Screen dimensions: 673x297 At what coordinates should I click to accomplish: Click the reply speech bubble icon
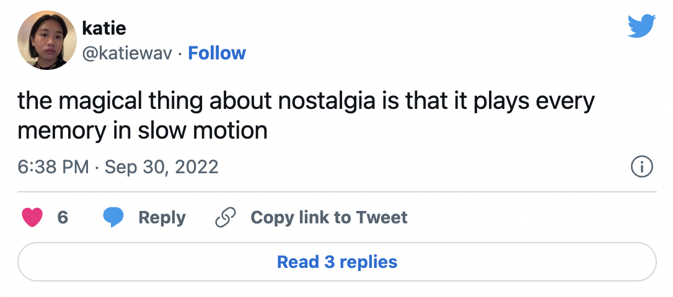(113, 218)
